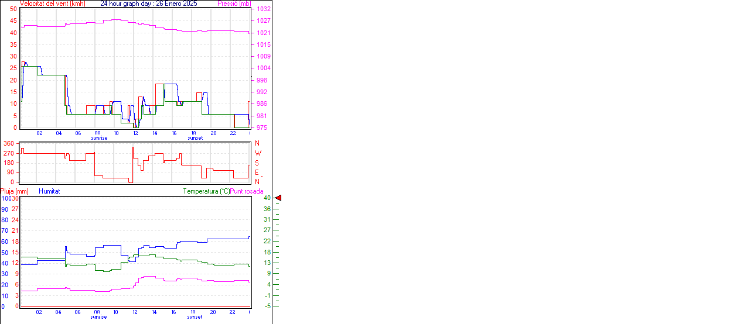The height and width of the screenshot is (324, 750).
Task: Click the red triangle marker beside temperature scale
Action: click(x=278, y=198)
